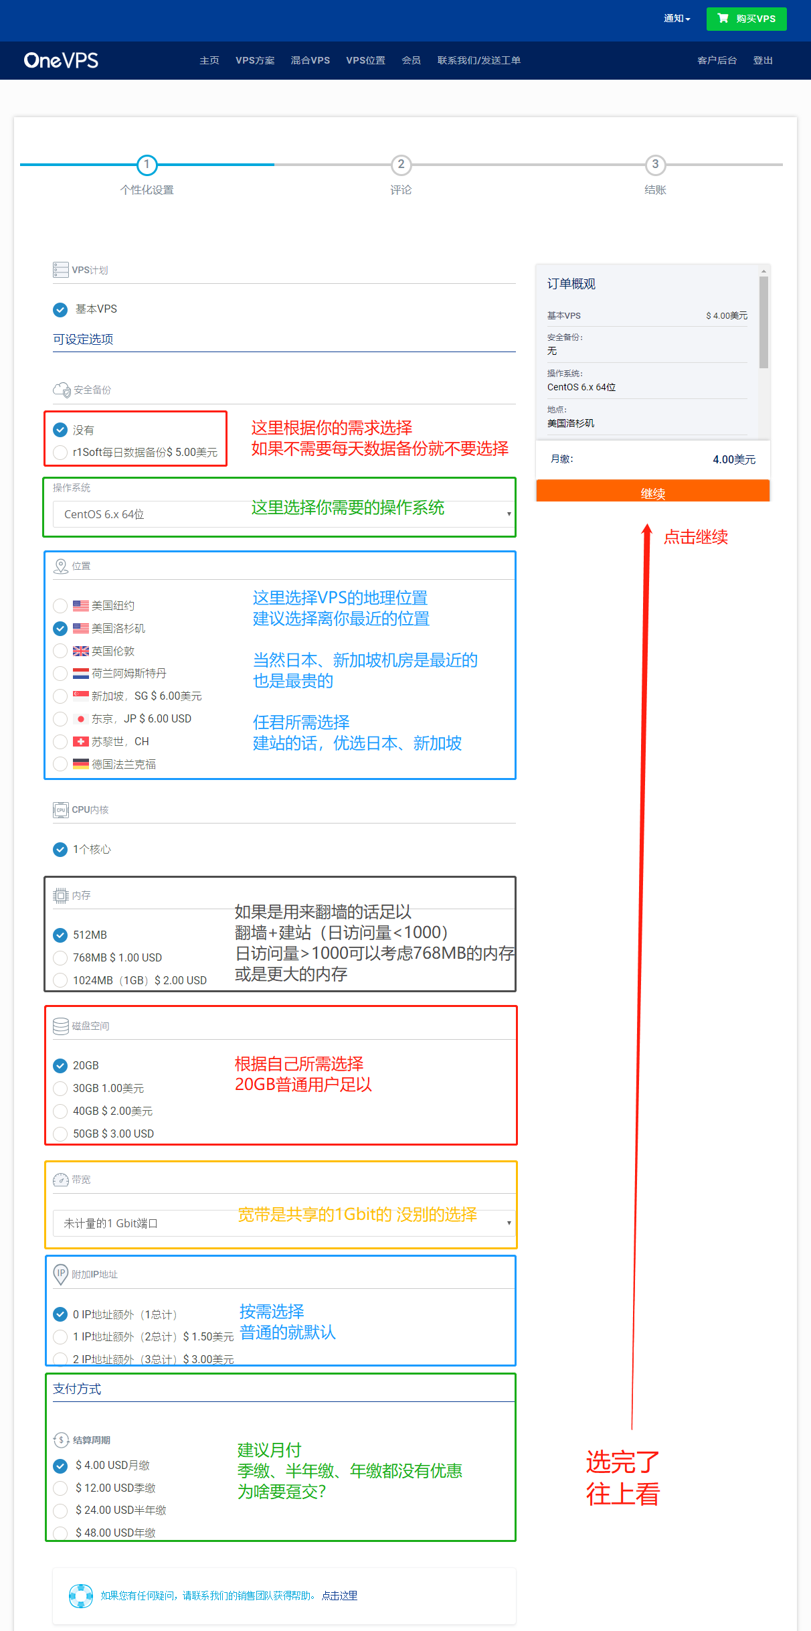Choose 东京, JP location option
Screen dimensions: 811x1631
pyautogui.click(x=60, y=718)
